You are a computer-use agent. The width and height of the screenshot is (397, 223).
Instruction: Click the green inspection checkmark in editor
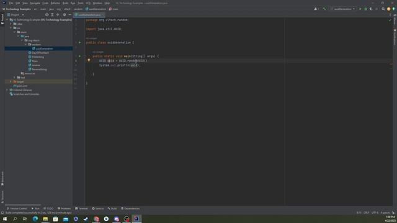click(390, 20)
